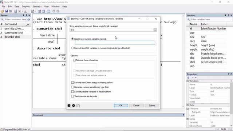This screenshot has width=233, height=131.
Task: Click the Print toolbar icon
Action: [11, 11]
